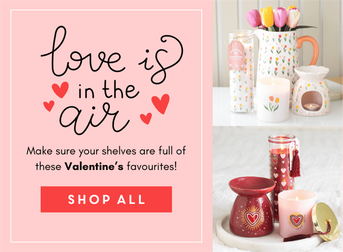
Task: Click the gold candle lid
Action: 322,221
